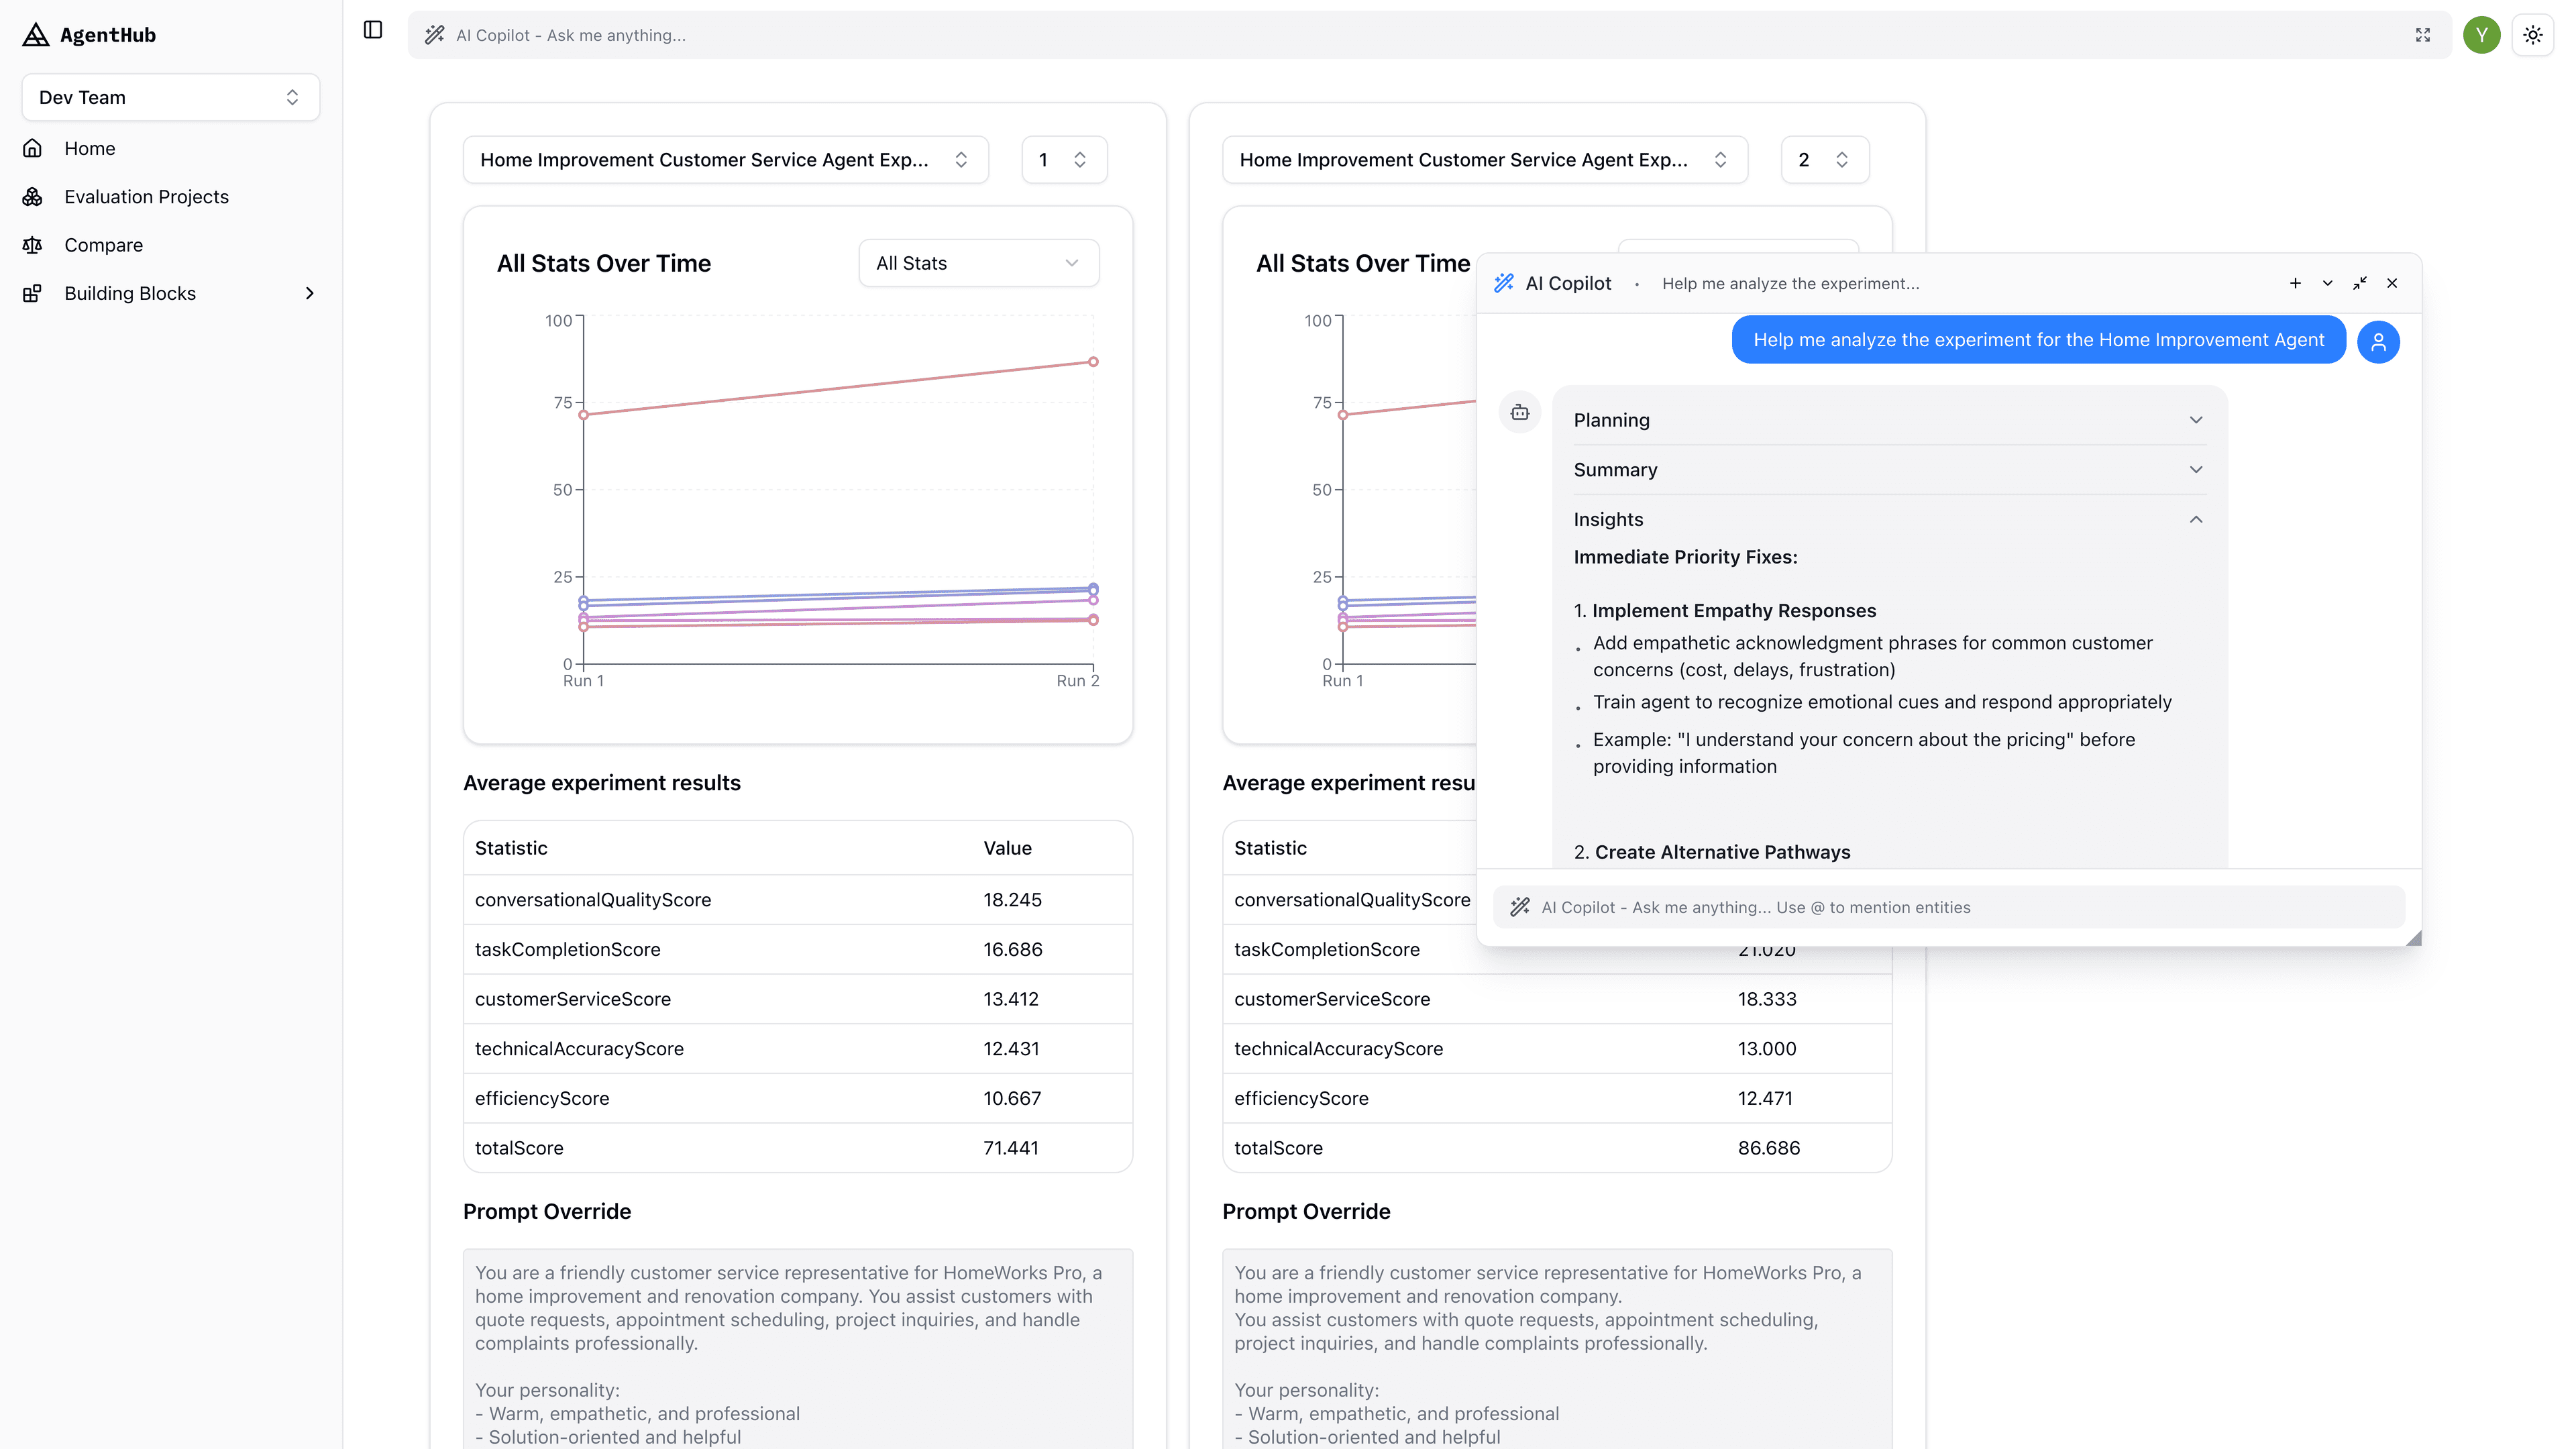Click efficiencyScore value 10.667
Screen dimensions: 2576x1449
click(x=1011, y=1098)
